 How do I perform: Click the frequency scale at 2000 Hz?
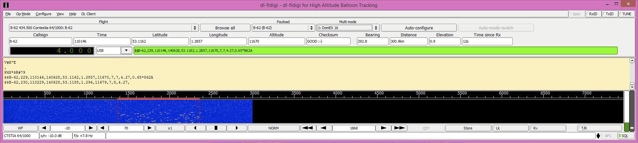click(x=171, y=93)
